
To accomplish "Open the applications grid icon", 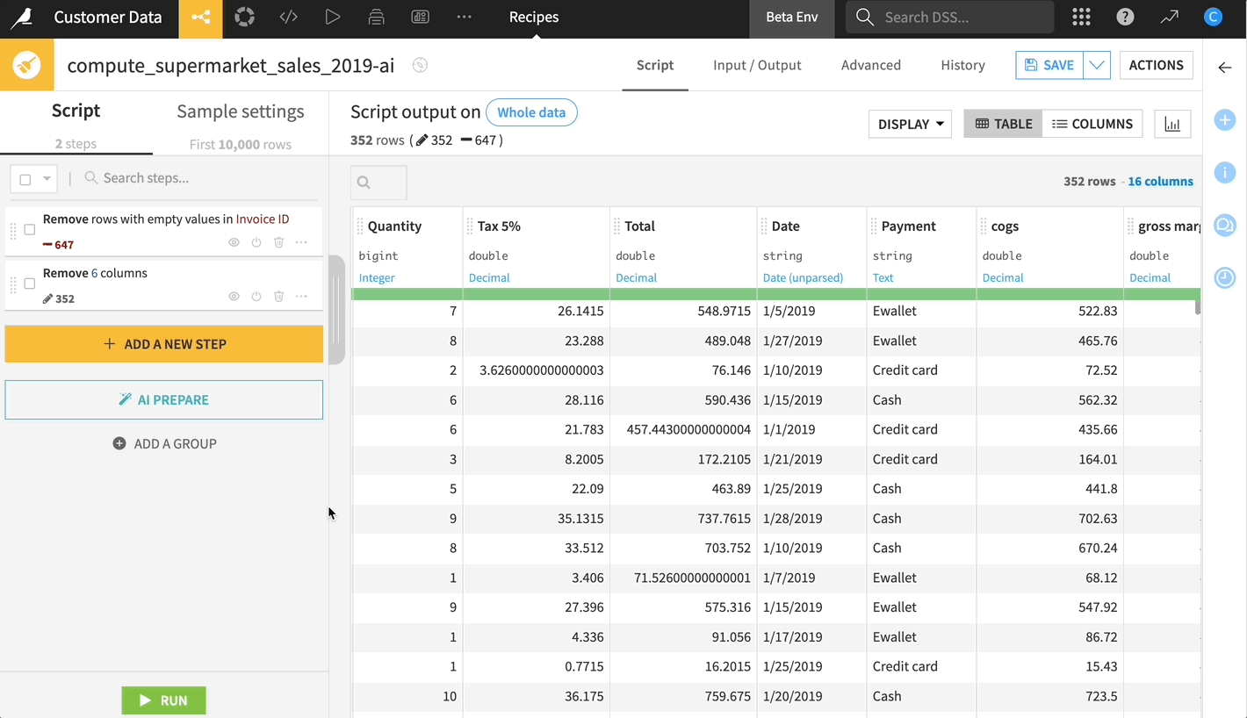I will pos(1081,18).
